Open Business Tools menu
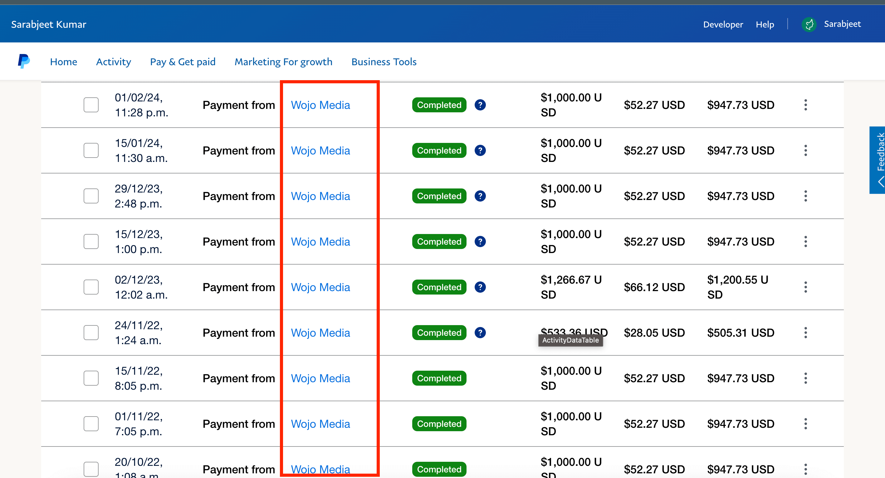 click(x=384, y=62)
